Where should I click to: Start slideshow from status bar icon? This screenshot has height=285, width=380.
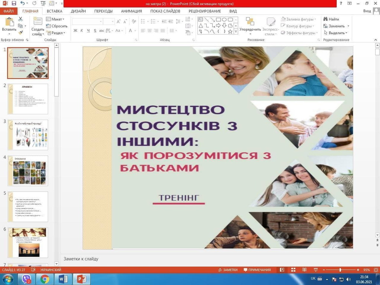click(x=315, y=270)
